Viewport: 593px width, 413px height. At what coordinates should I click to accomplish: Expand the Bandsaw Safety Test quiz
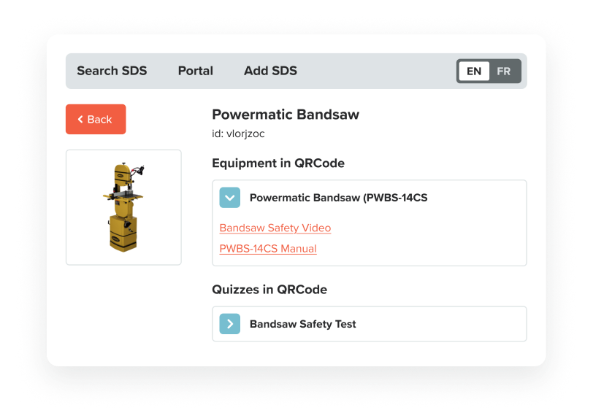[x=229, y=324]
